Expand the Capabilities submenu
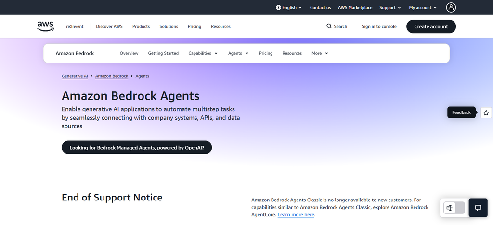 [203, 53]
